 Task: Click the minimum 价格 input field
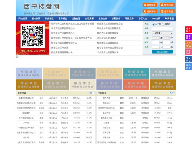tap(156, 47)
